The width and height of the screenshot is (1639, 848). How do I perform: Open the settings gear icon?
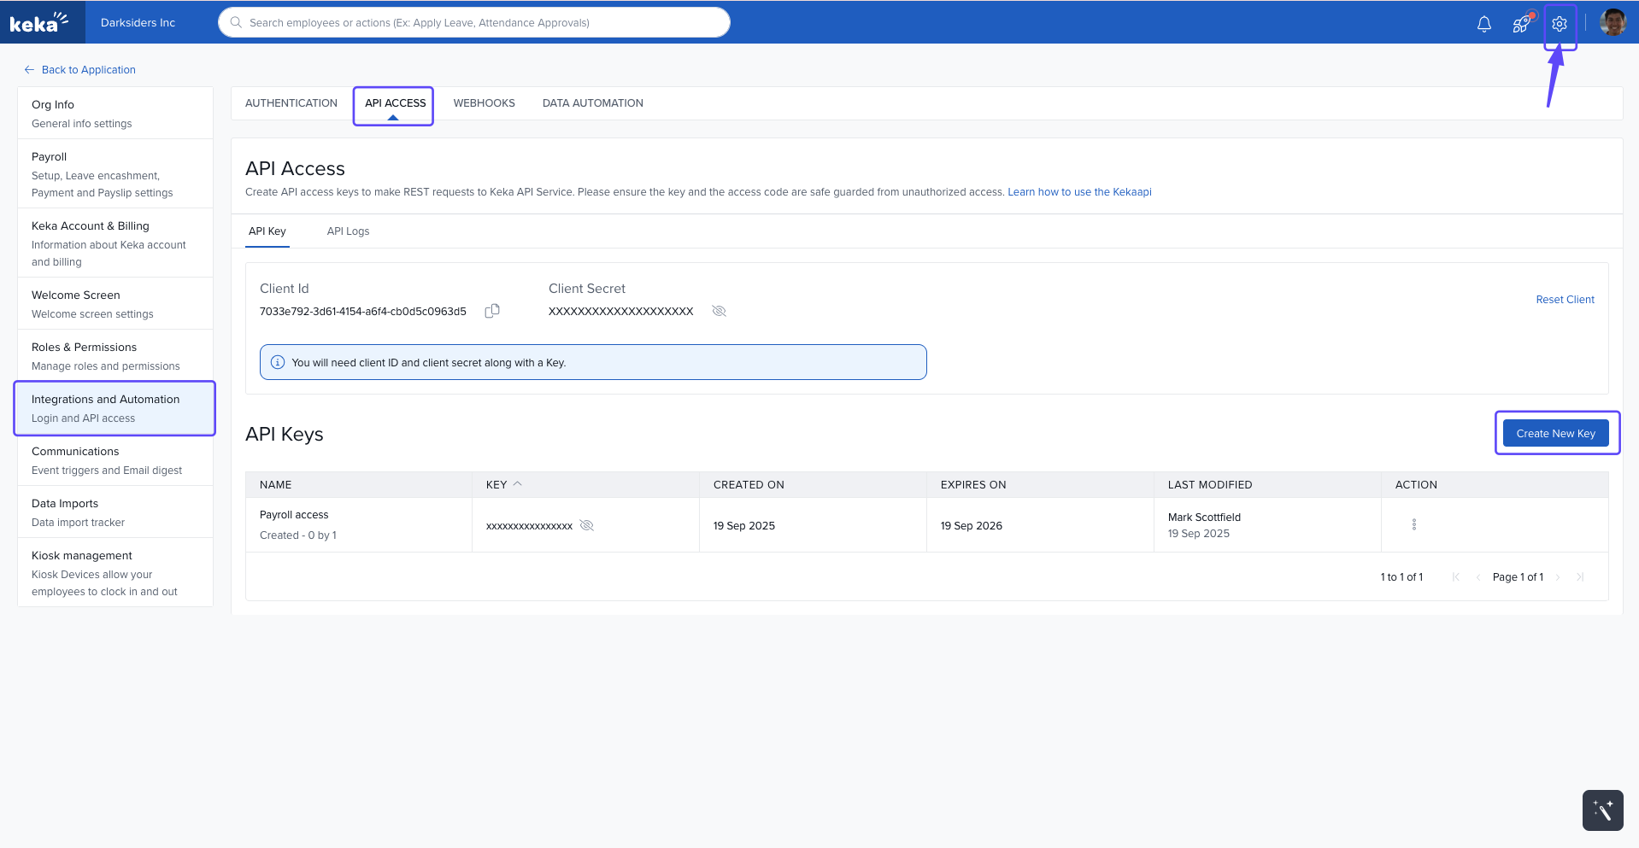point(1560,24)
